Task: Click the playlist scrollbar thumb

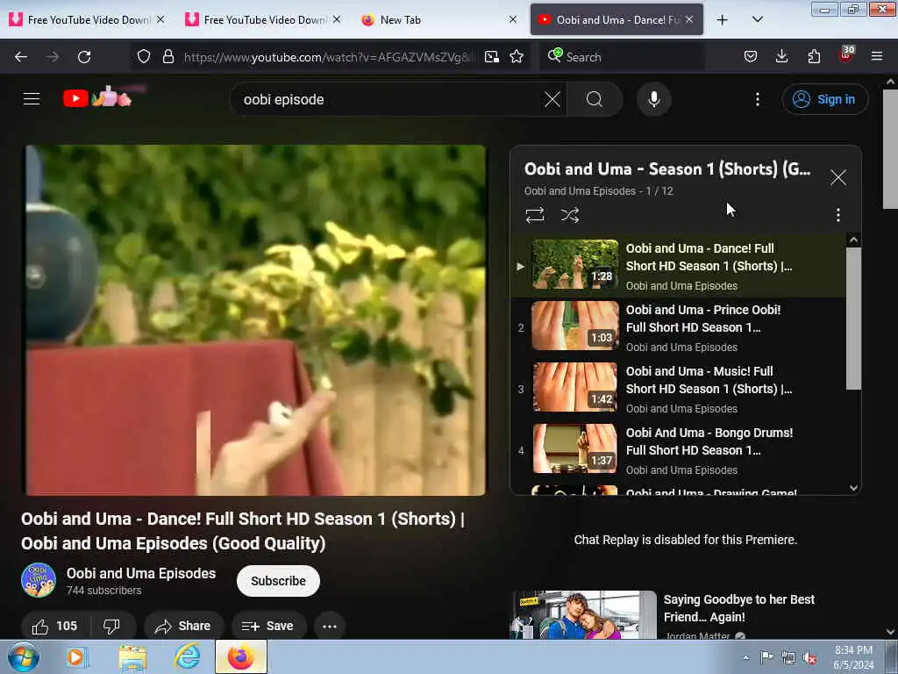Action: tap(853, 318)
